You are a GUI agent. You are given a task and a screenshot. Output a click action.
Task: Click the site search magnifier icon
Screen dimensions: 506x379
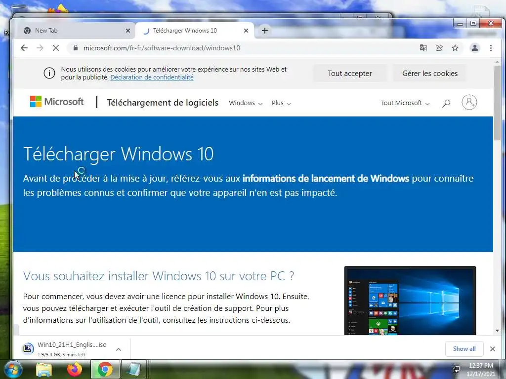tap(446, 103)
